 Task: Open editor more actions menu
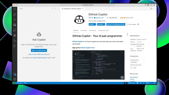point(154,9)
